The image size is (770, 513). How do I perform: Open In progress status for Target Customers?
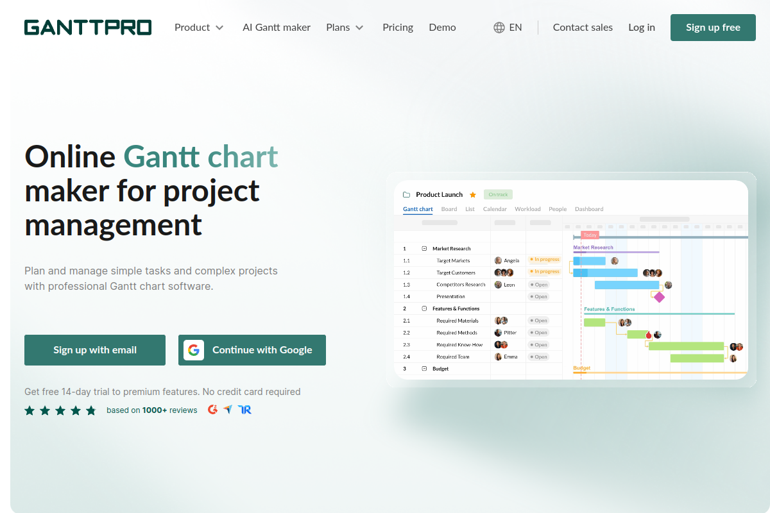tap(544, 272)
